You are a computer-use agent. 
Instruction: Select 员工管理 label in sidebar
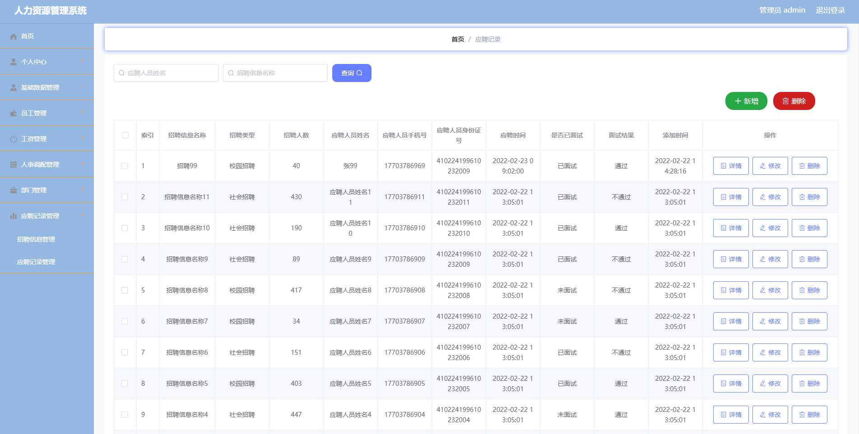[34, 114]
